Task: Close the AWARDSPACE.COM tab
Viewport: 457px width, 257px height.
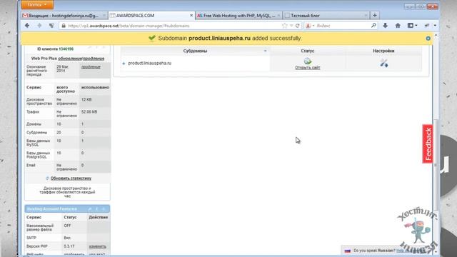Action: pos(191,16)
